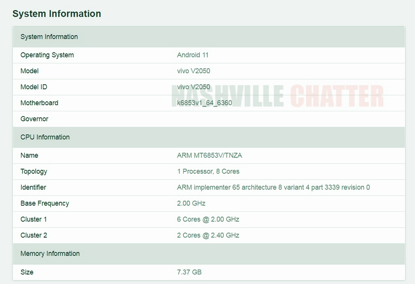The width and height of the screenshot is (415, 284).
Task: Click the Topology row label
Action: click(34, 171)
